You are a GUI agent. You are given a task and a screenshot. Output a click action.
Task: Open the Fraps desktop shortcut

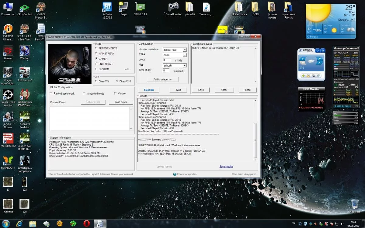(123, 7)
